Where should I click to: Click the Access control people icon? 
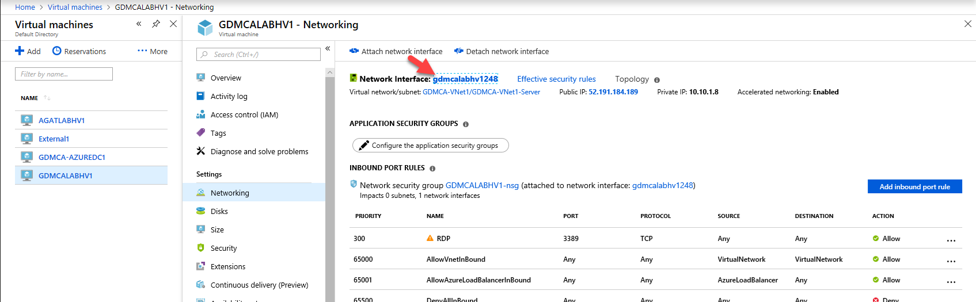click(x=200, y=114)
